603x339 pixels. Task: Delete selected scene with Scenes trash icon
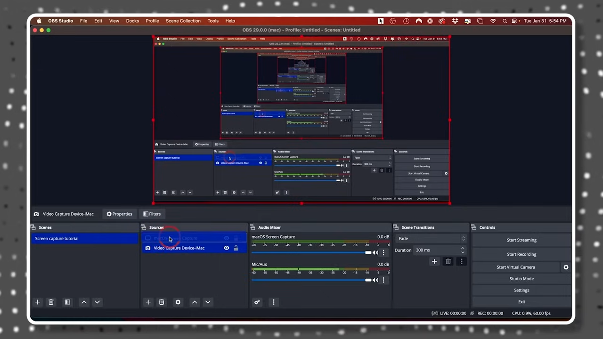[x=51, y=302]
